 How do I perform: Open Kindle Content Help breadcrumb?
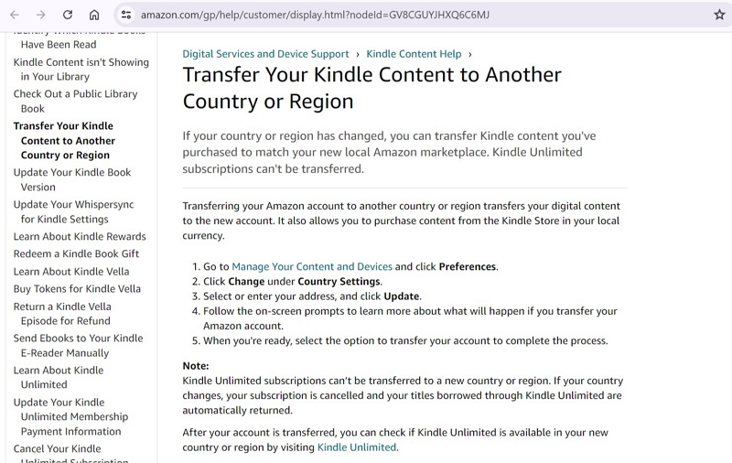pos(414,54)
